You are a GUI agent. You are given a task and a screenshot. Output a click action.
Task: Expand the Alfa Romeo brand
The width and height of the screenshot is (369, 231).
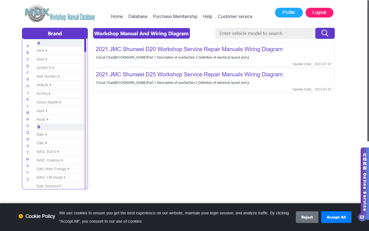click(x=48, y=76)
